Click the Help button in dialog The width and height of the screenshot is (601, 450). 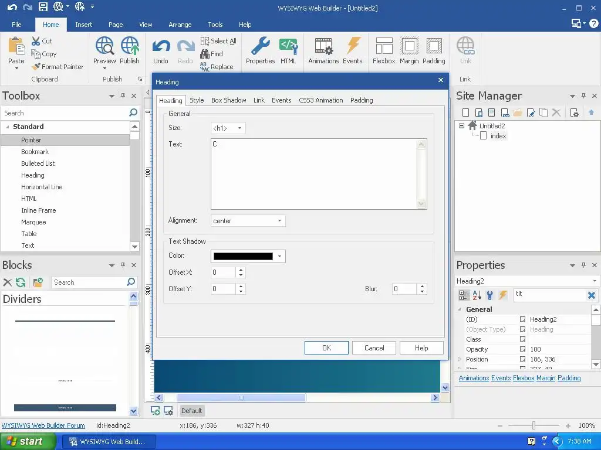pyautogui.click(x=421, y=348)
